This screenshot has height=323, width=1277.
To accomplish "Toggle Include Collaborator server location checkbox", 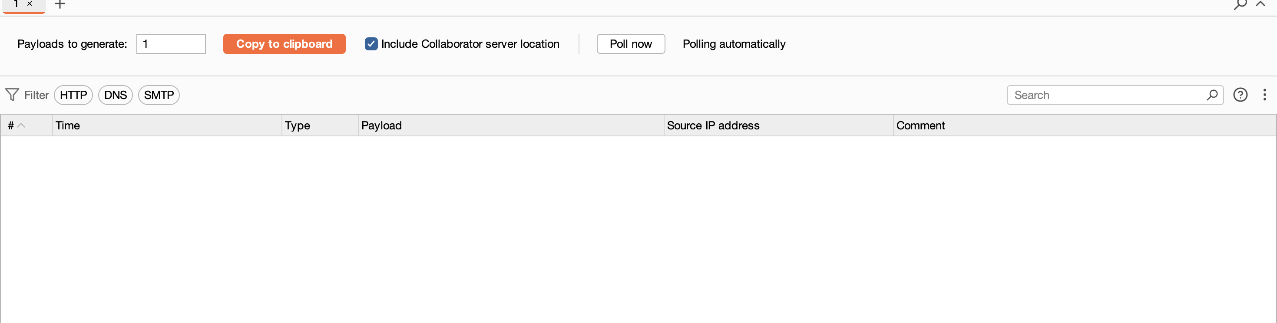I will click(371, 43).
